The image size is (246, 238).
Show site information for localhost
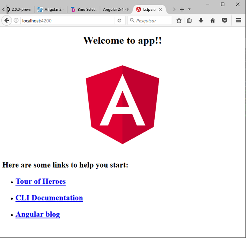click(16, 20)
